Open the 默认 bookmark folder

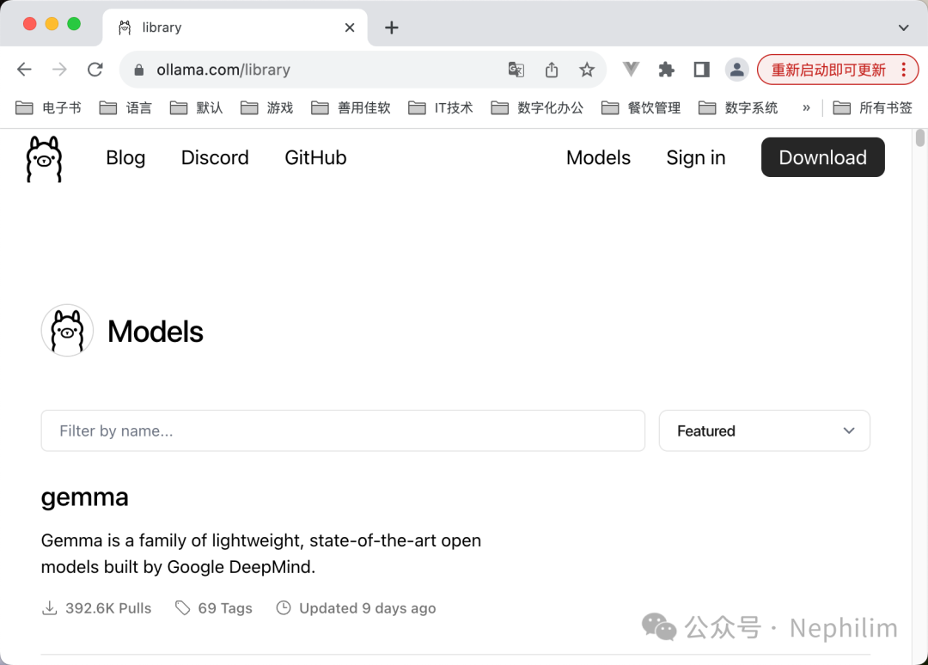(x=197, y=107)
